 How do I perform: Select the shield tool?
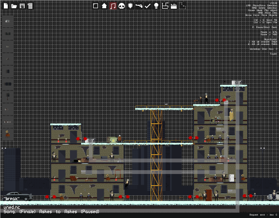(x=130, y=6)
